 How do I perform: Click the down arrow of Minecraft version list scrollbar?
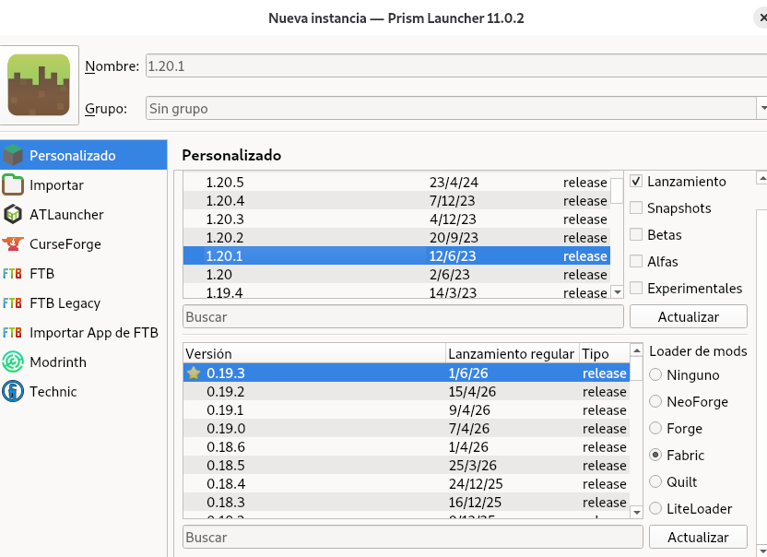618,292
